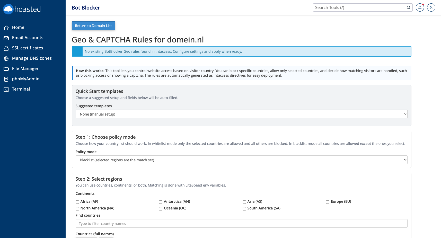This screenshot has width=441, height=238.
Task: Click the Quick Start templates heading
Action: (x=99, y=91)
